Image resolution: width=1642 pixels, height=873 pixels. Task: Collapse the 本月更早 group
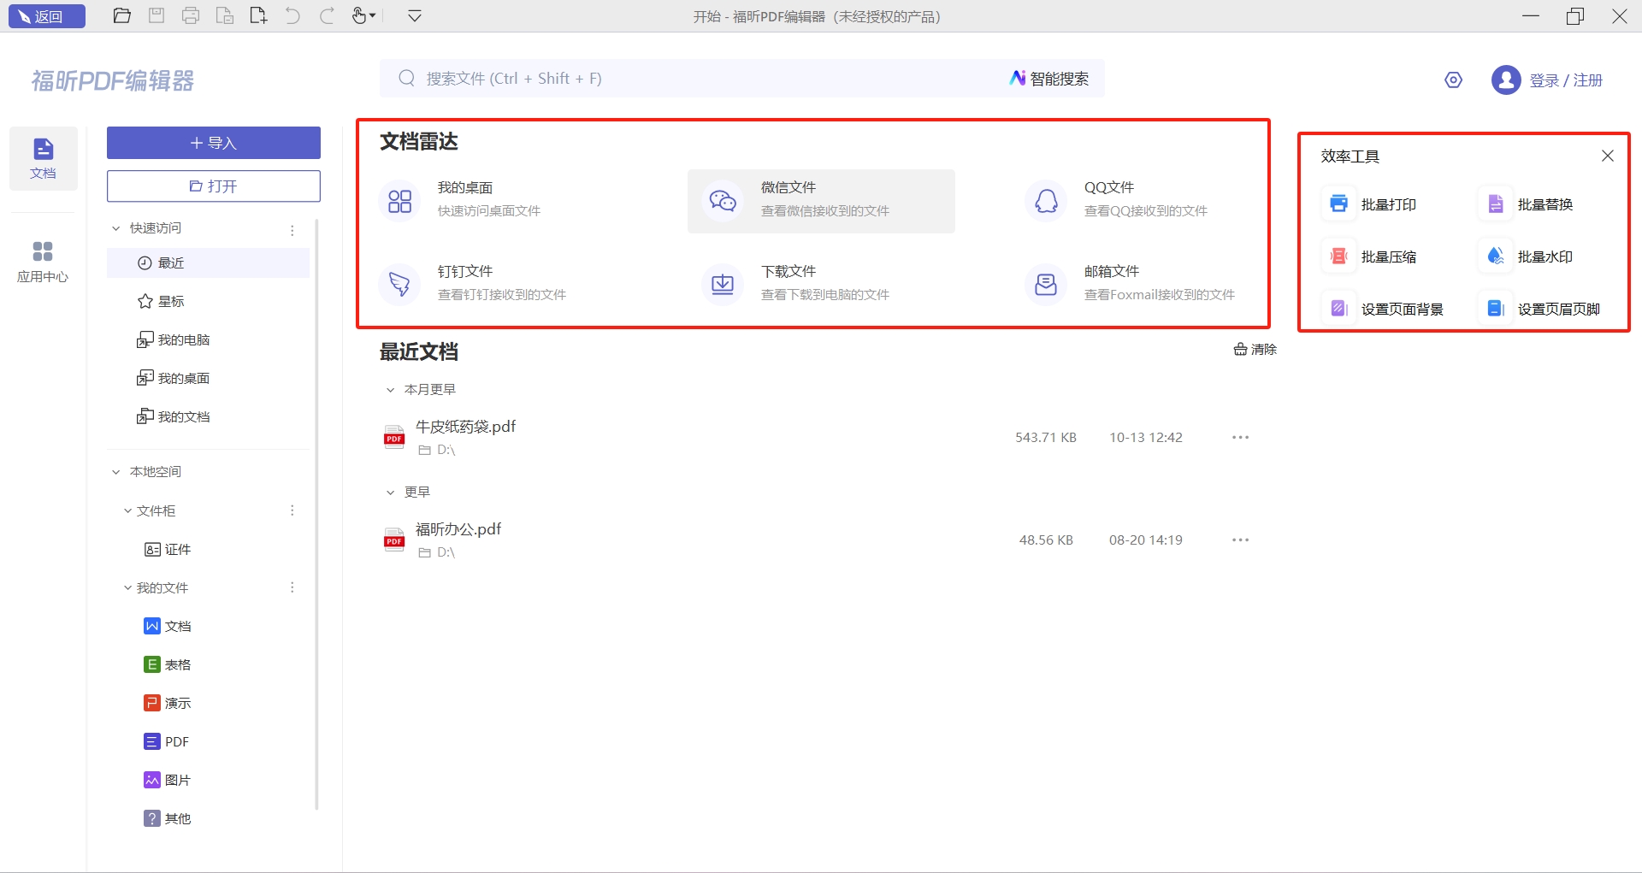[x=390, y=390]
